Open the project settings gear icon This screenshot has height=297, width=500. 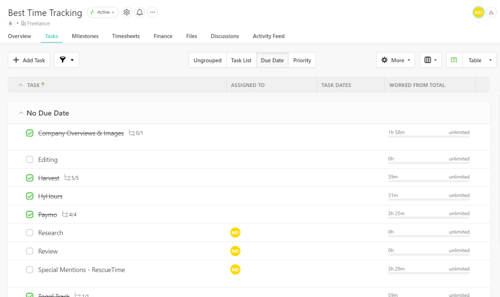126,12
